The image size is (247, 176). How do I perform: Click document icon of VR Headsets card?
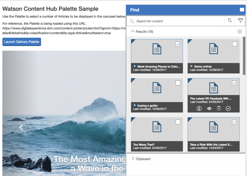(213, 88)
